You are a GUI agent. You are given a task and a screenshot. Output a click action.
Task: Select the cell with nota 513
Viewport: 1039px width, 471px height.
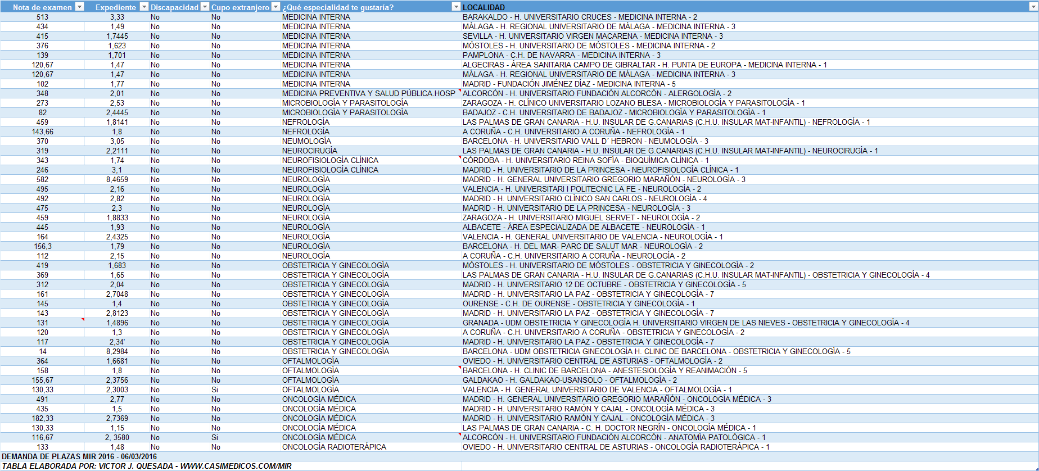[x=42, y=17]
